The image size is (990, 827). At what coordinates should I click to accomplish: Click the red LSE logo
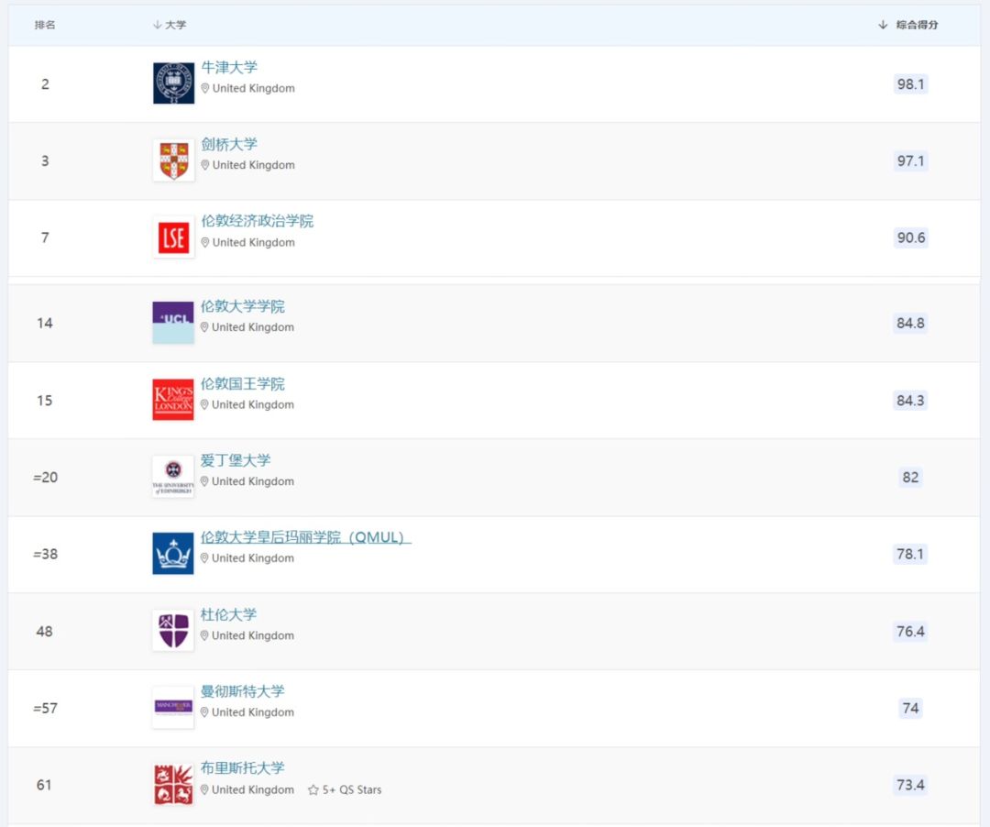173,237
